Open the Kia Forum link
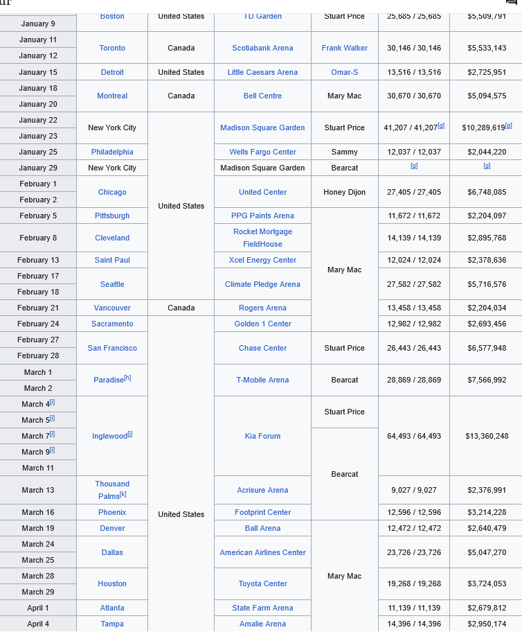Viewport: 522px width, 632px height. pos(262,436)
